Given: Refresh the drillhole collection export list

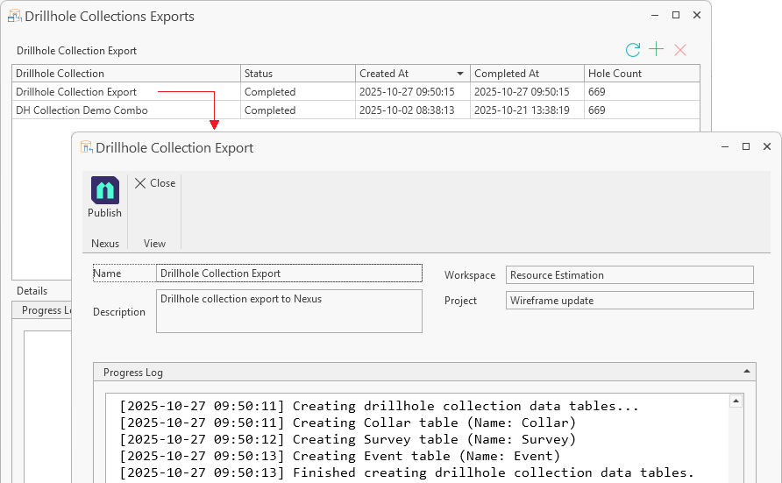Looking at the screenshot, I should (632, 51).
